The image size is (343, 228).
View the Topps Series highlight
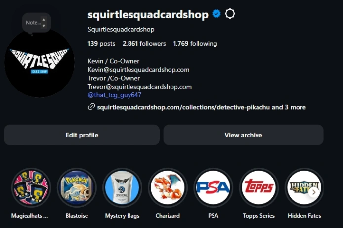click(258, 187)
